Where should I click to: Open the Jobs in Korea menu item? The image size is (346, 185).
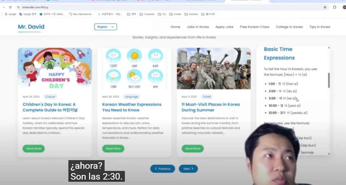(x=198, y=27)
